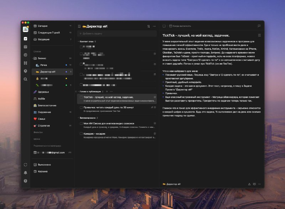Add task to section Готово к публикации
Image resolution: width=285 pixels, height=209 pixels.
[x=107, y=92]
